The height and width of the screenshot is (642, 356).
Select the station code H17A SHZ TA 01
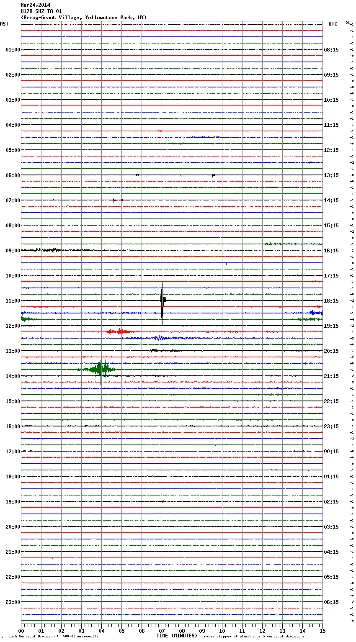click(x=41, y=11)
